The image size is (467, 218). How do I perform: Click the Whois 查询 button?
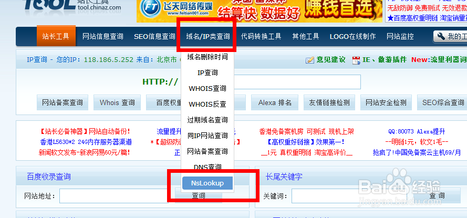(117, 103)
